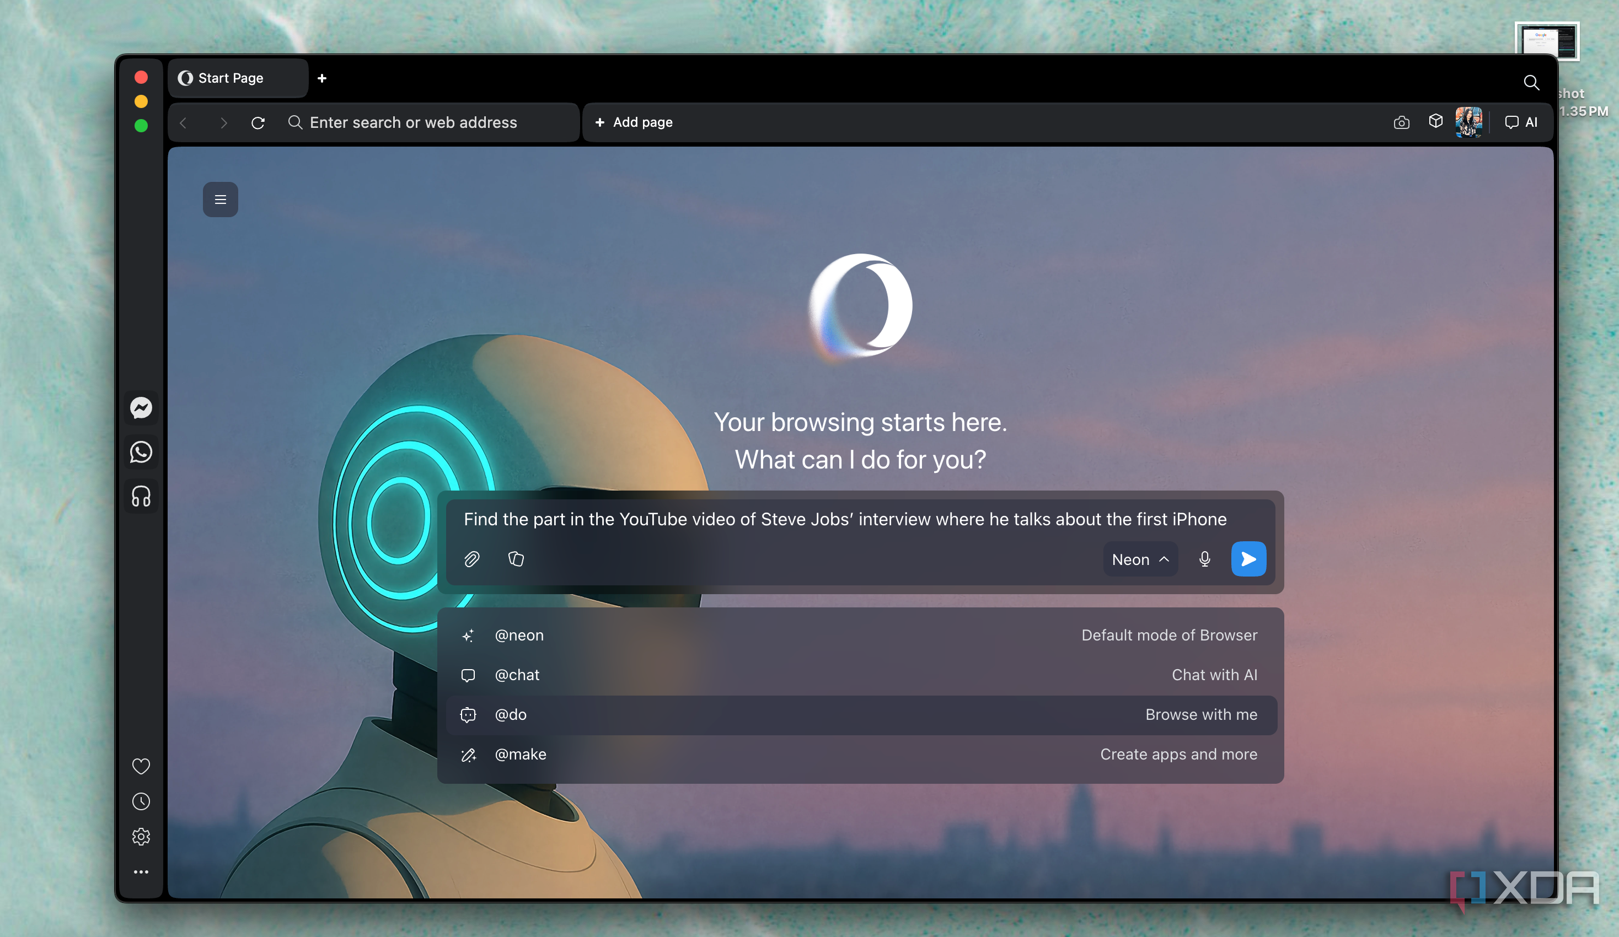
Task: Open the desktop screenshot file thumbnail
Action: coord(1547,42)
